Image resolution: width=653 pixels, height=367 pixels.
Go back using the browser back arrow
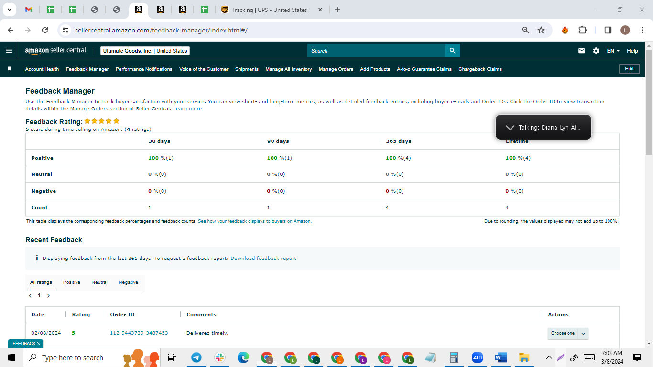[x=11, y=30]
